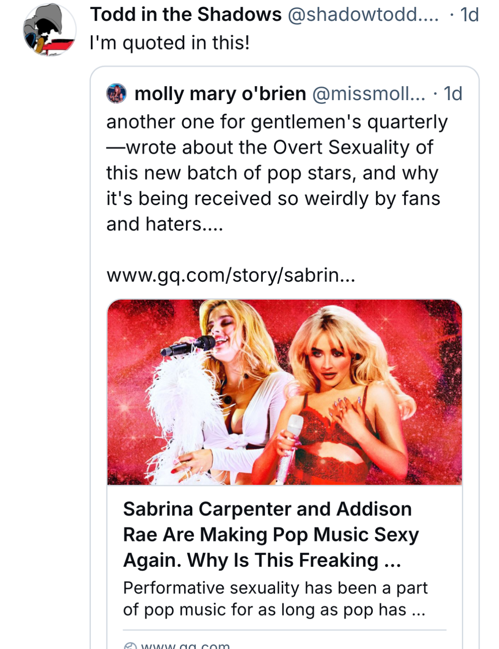Open the article preview image of two singers
This screenshot has height=649, width=499.
tap(284, 392)
